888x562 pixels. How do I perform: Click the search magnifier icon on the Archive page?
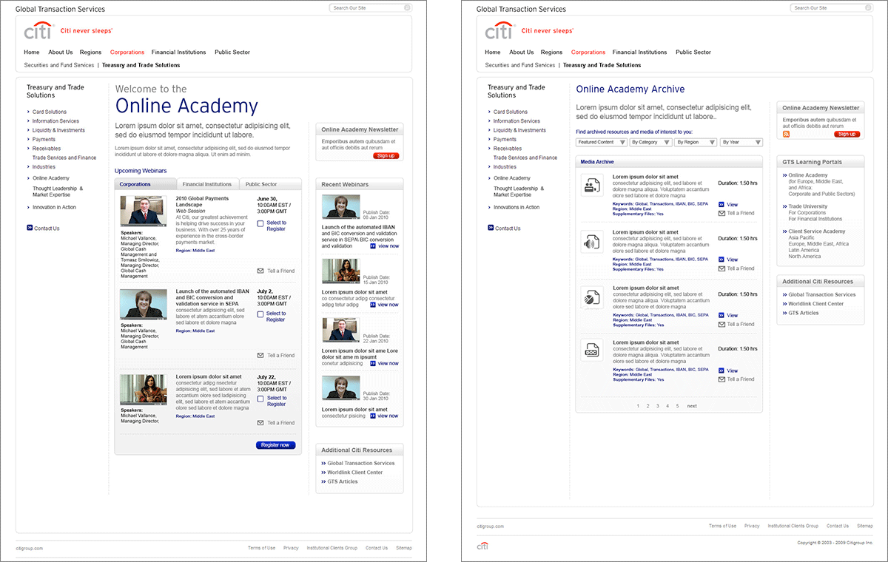868,7
